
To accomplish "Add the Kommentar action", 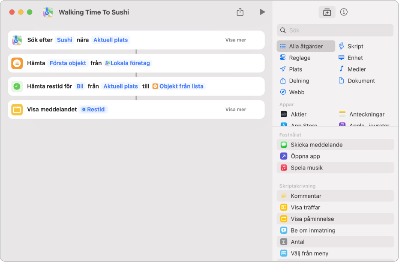I will coord(335,196).
